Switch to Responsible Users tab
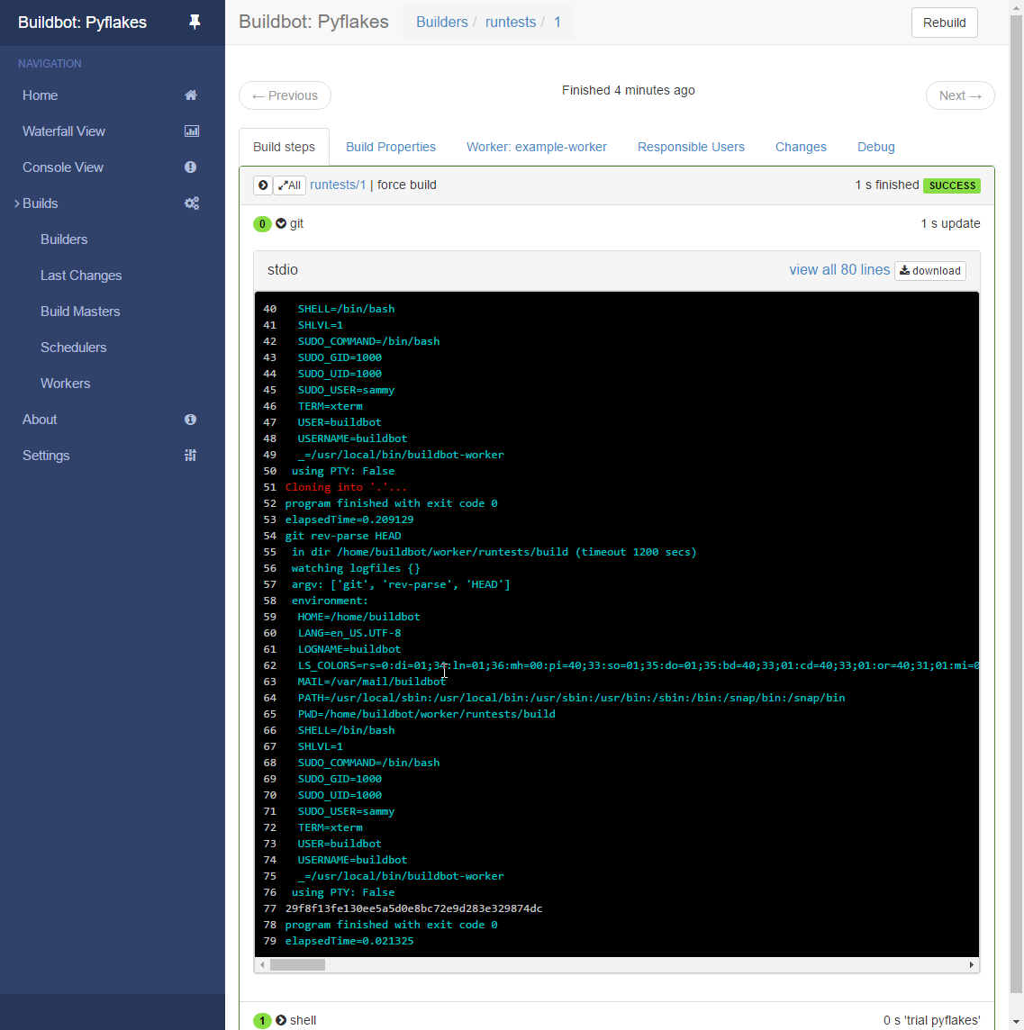 (691, 147)
